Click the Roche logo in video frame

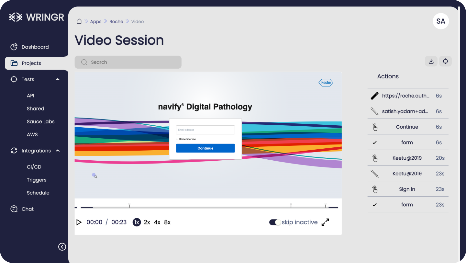coord(326,83)
